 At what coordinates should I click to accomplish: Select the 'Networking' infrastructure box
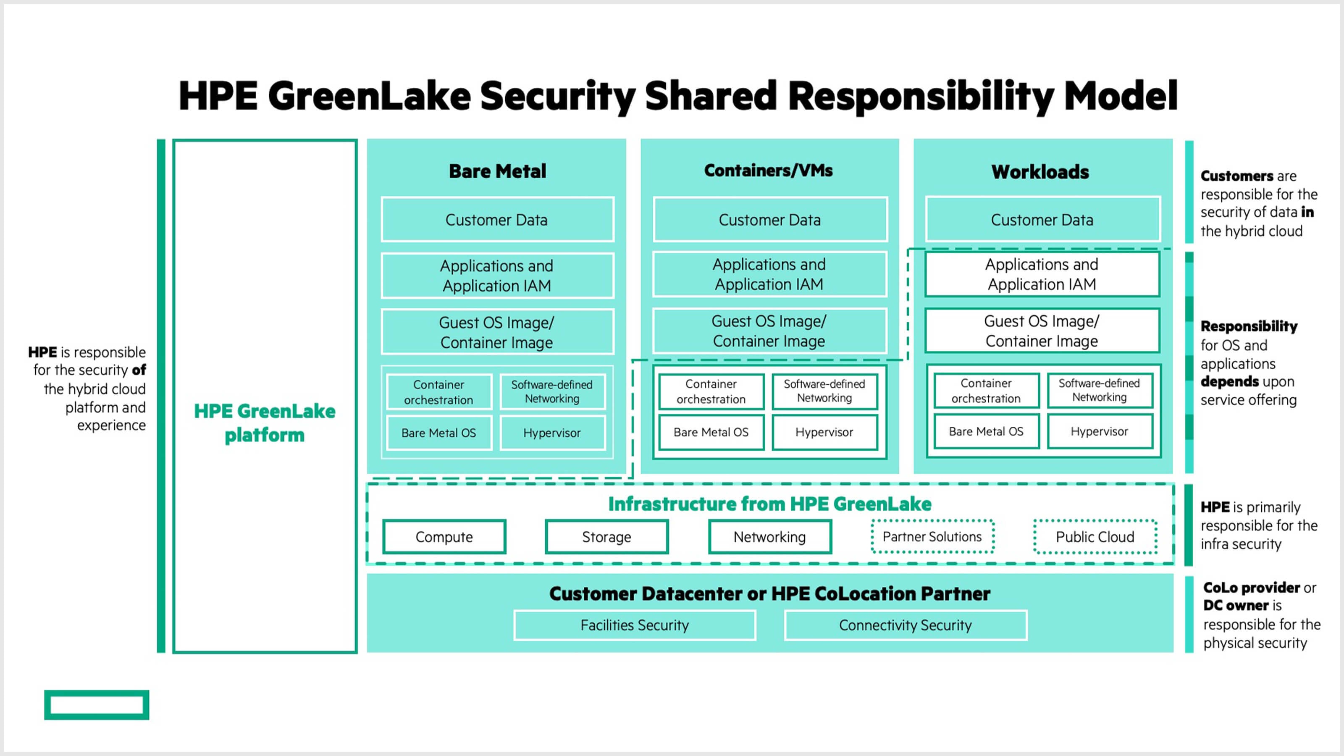click(770, 537)
